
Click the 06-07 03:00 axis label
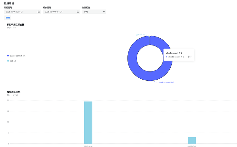pos(192,146)
